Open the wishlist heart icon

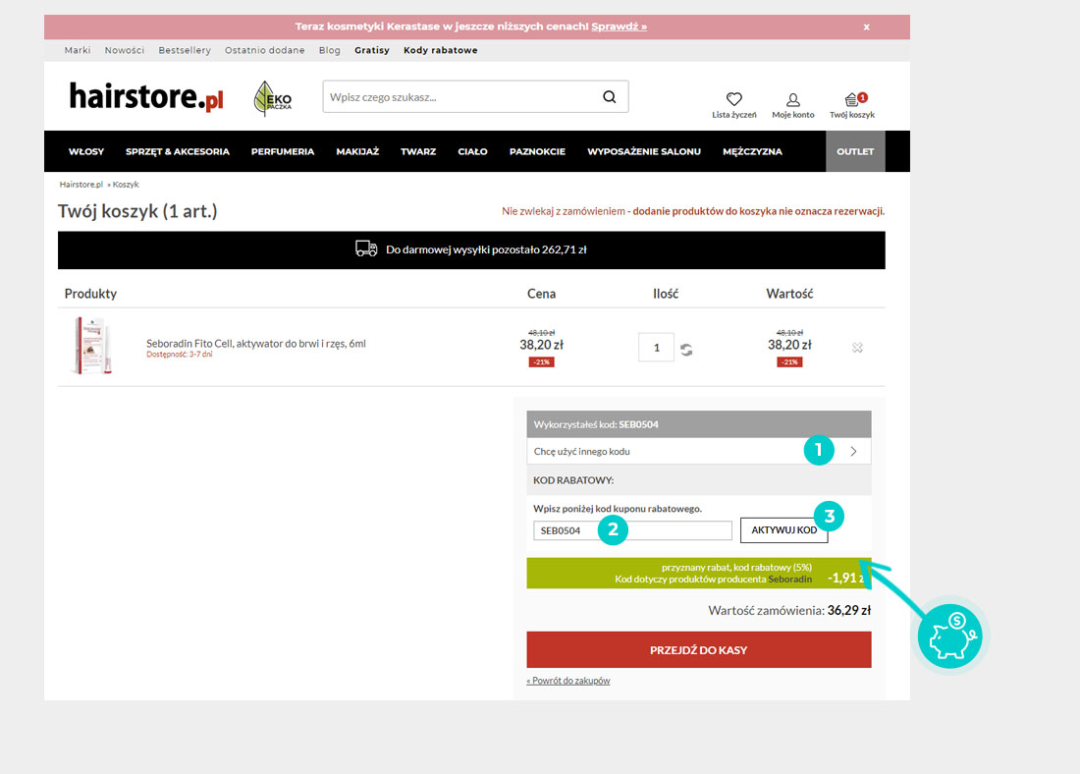(733, 99)
